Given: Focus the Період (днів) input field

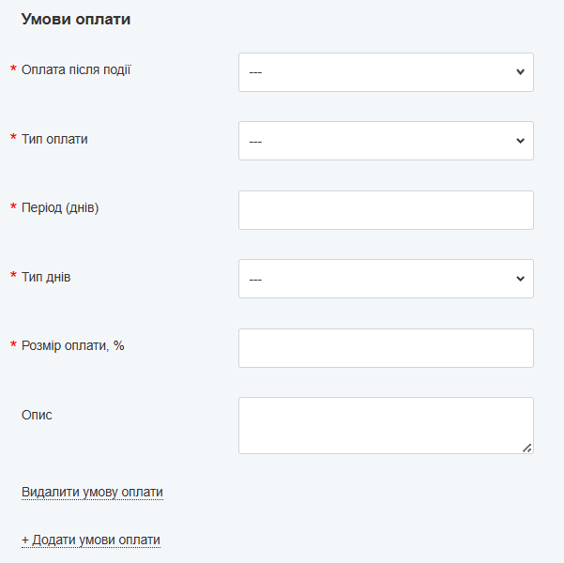Looking at the screenshot, I should pyautogui.click(x=386, y=210).
